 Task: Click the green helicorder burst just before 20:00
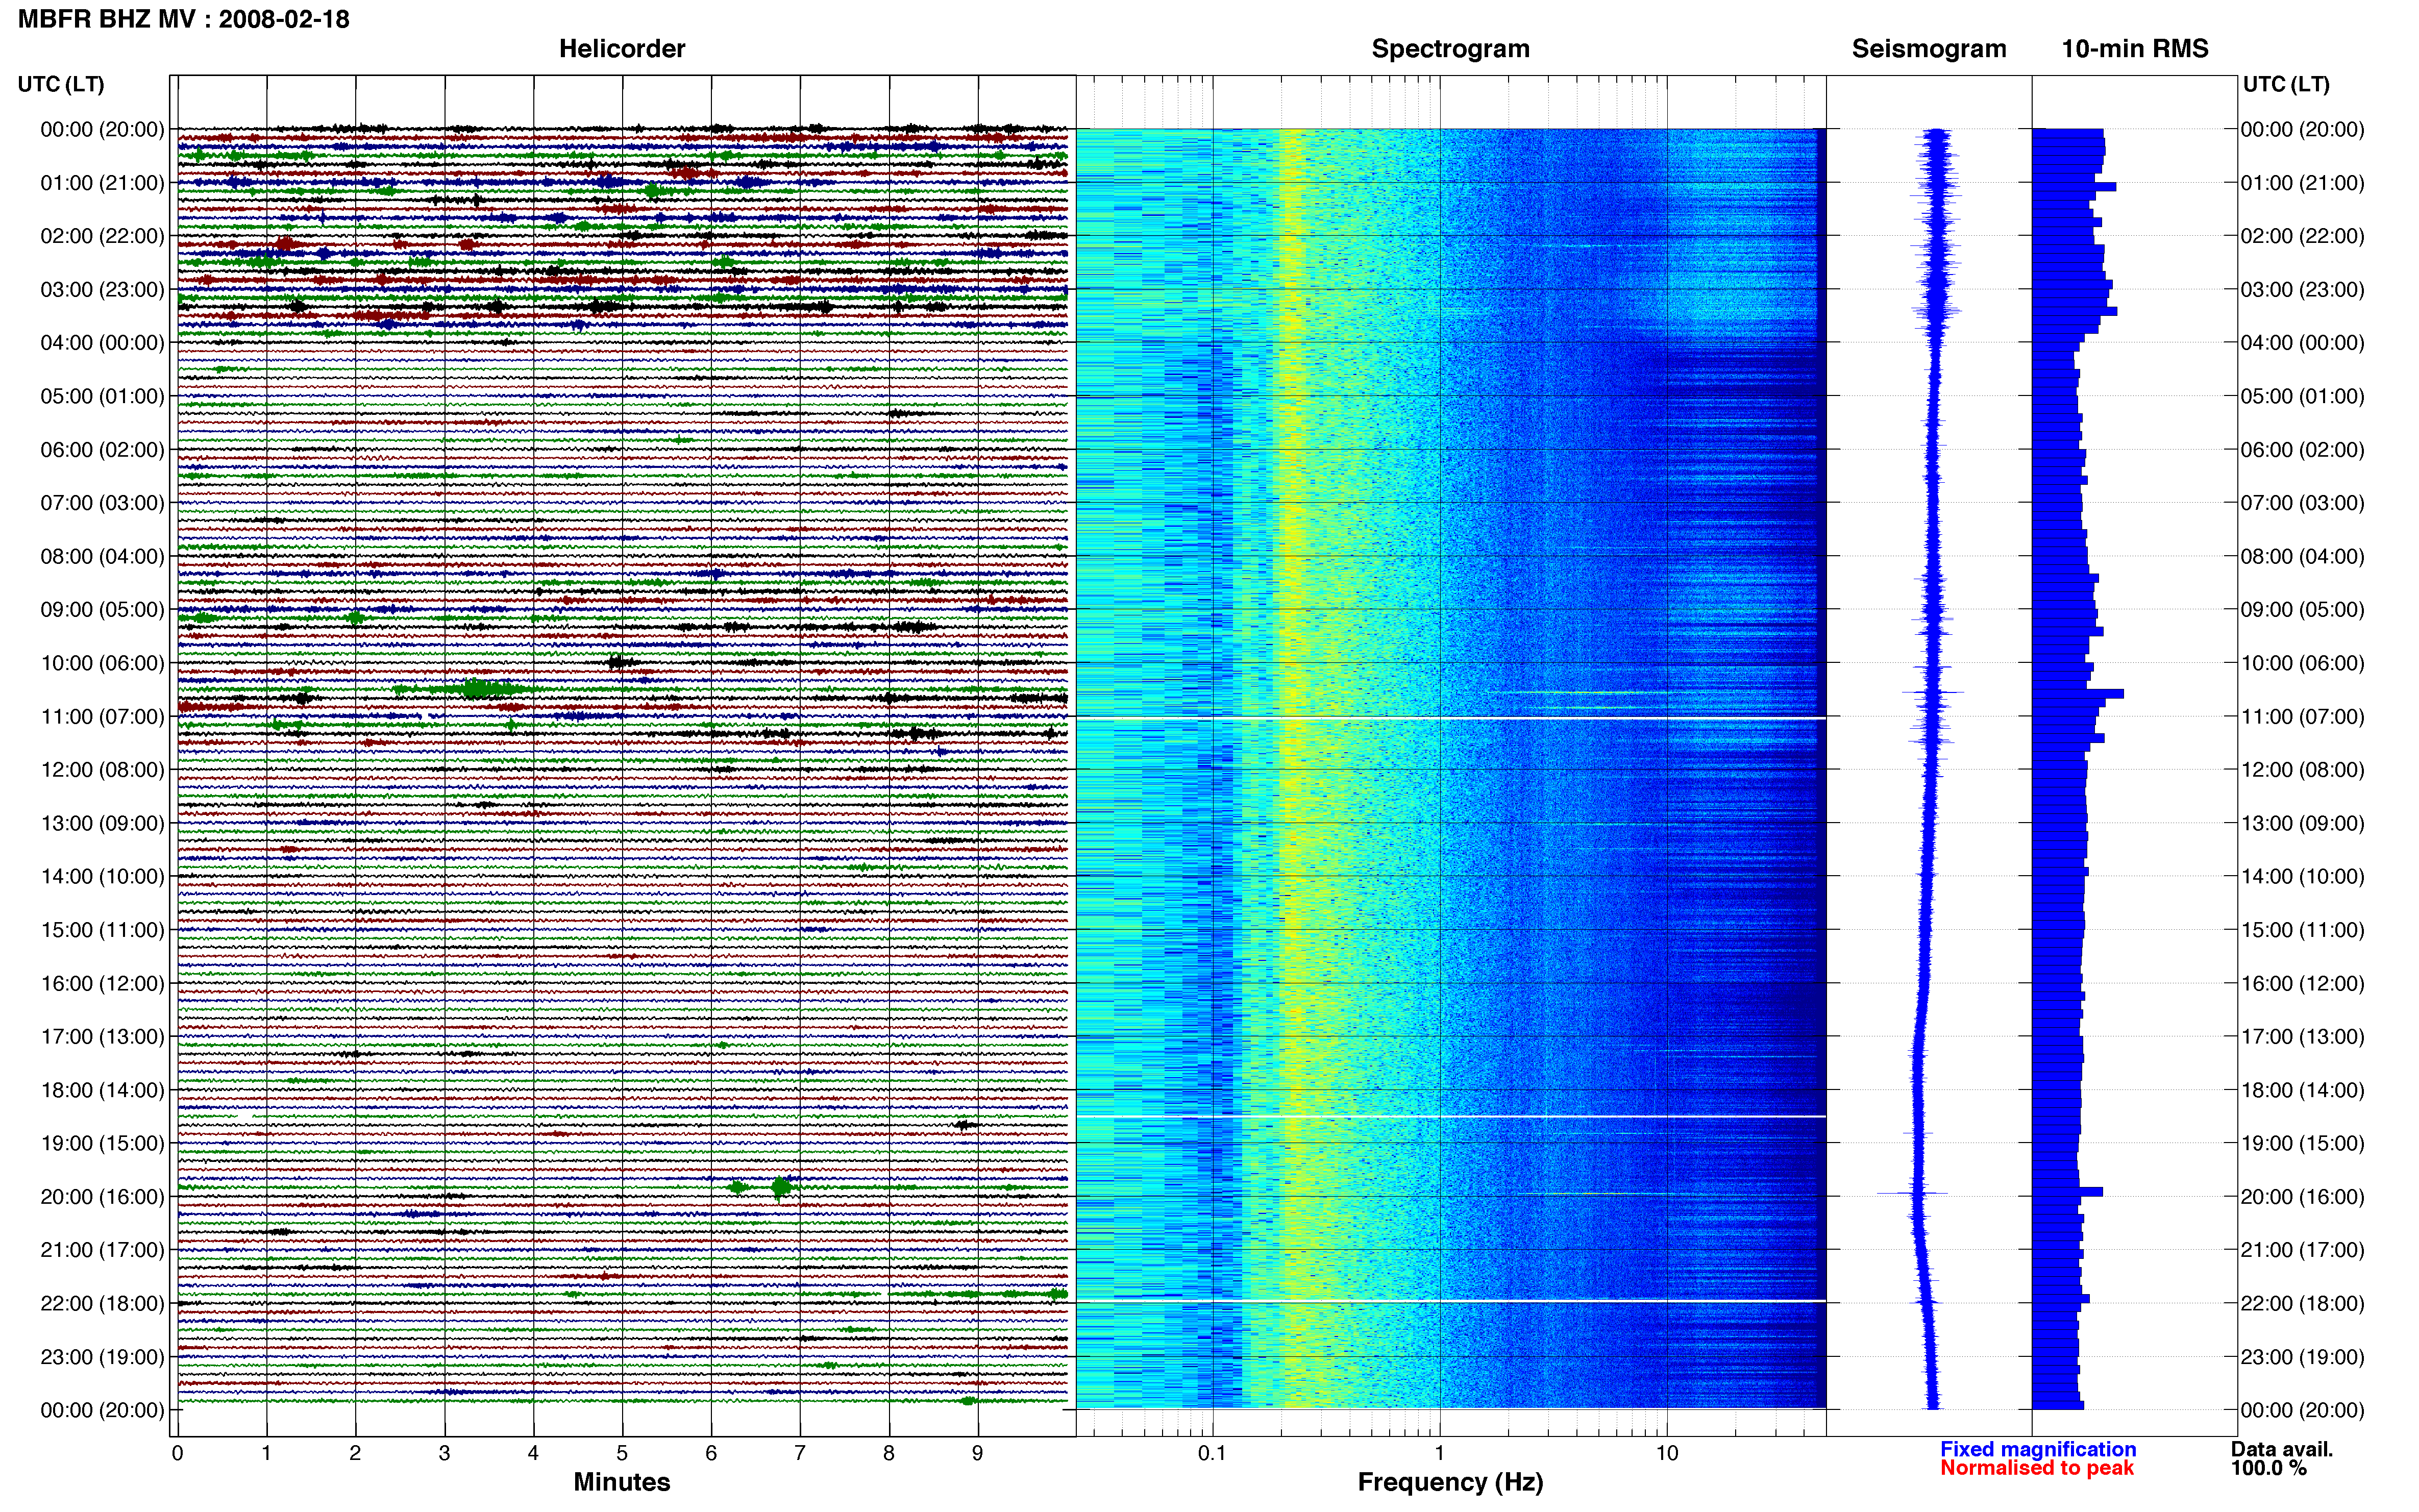coord(781,1187)
